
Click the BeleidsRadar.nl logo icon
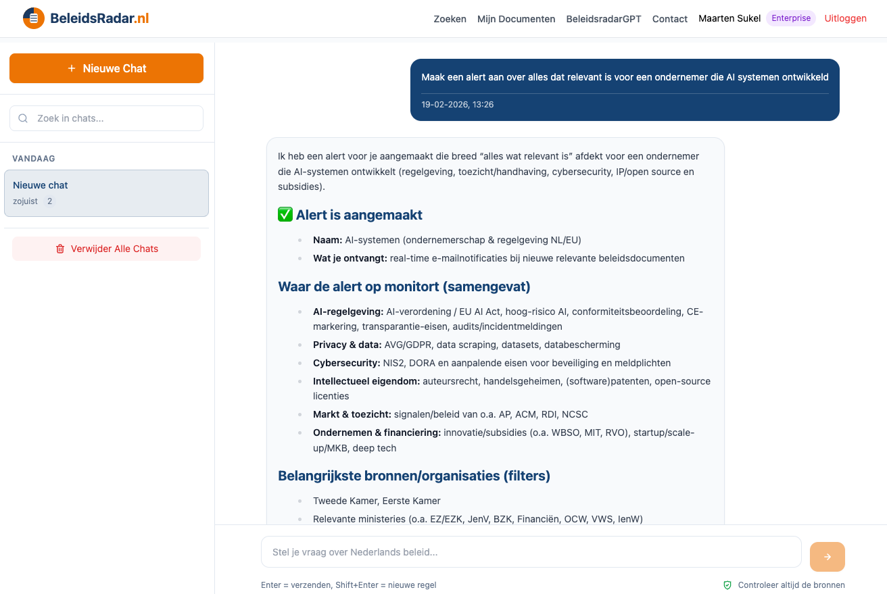33,18
